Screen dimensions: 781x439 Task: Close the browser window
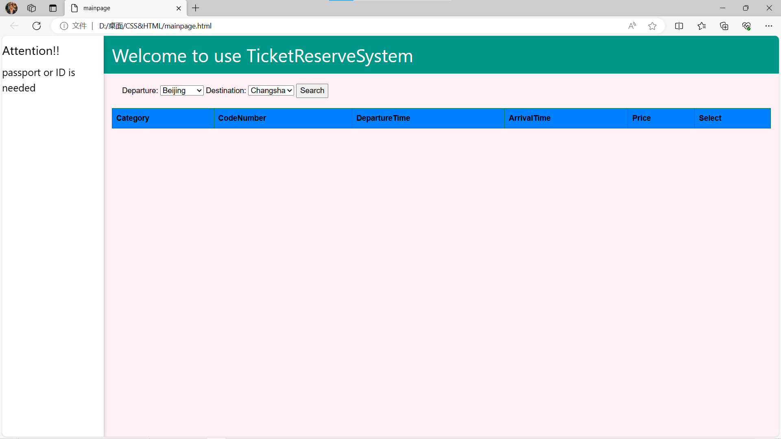[769, 8]
